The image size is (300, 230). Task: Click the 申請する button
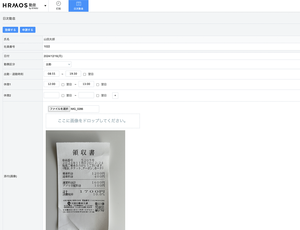(x=27, y=30)
